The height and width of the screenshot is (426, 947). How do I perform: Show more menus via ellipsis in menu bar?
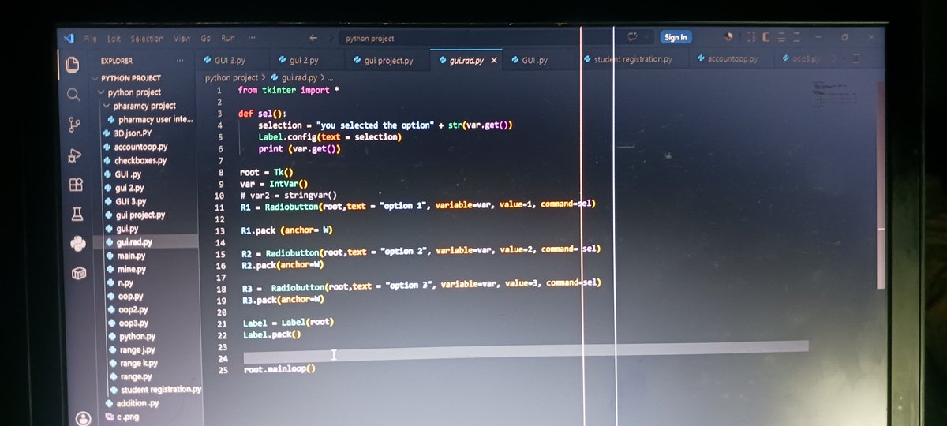[x=251, y=38]
